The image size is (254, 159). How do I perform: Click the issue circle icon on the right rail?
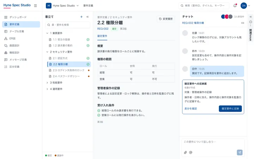click(250, 22)
